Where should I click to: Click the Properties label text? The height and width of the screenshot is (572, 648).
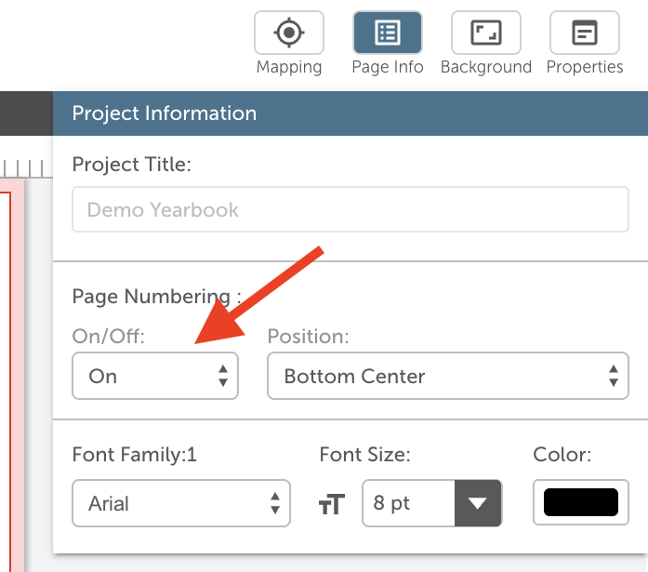pos(585,67)
